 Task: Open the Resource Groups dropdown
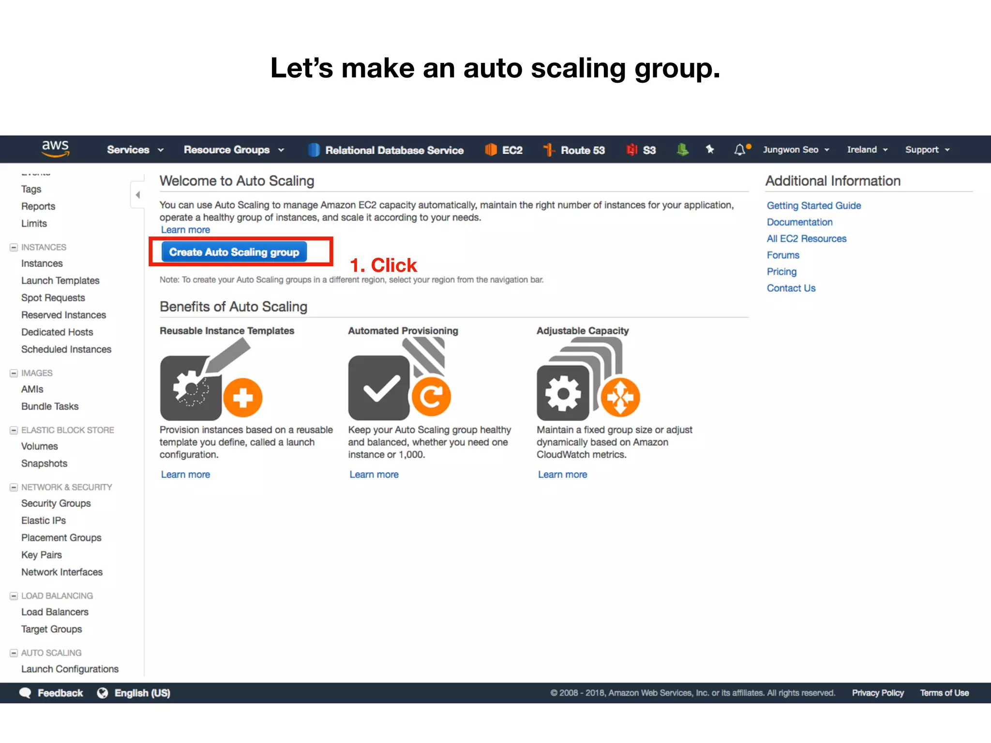click(234, 150)
